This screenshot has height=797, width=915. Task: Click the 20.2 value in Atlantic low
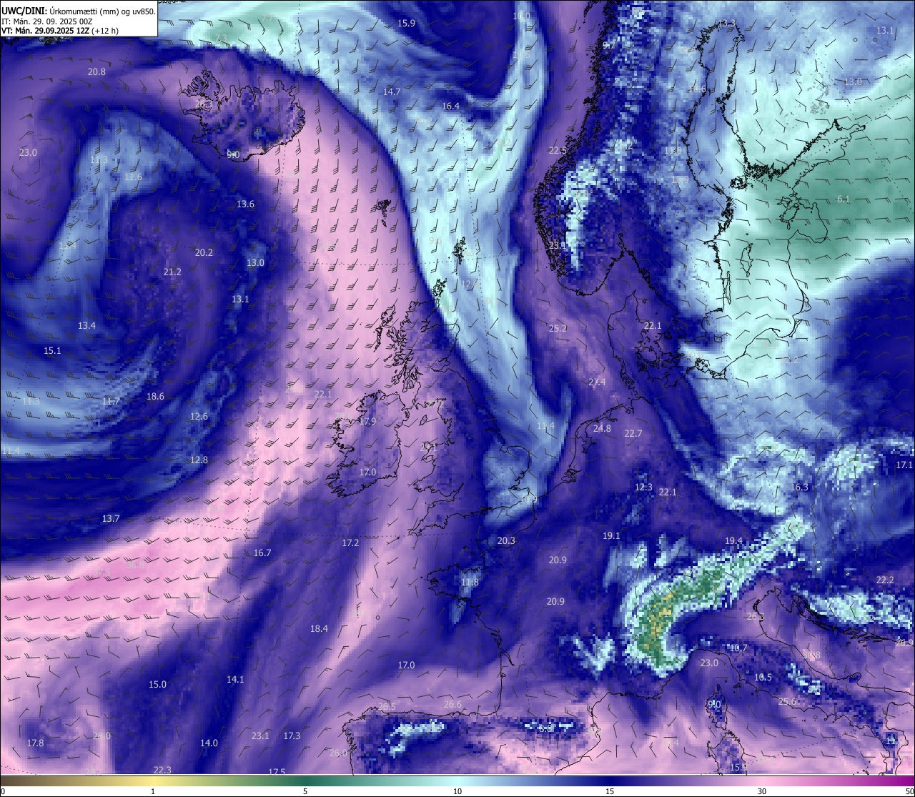204,252
